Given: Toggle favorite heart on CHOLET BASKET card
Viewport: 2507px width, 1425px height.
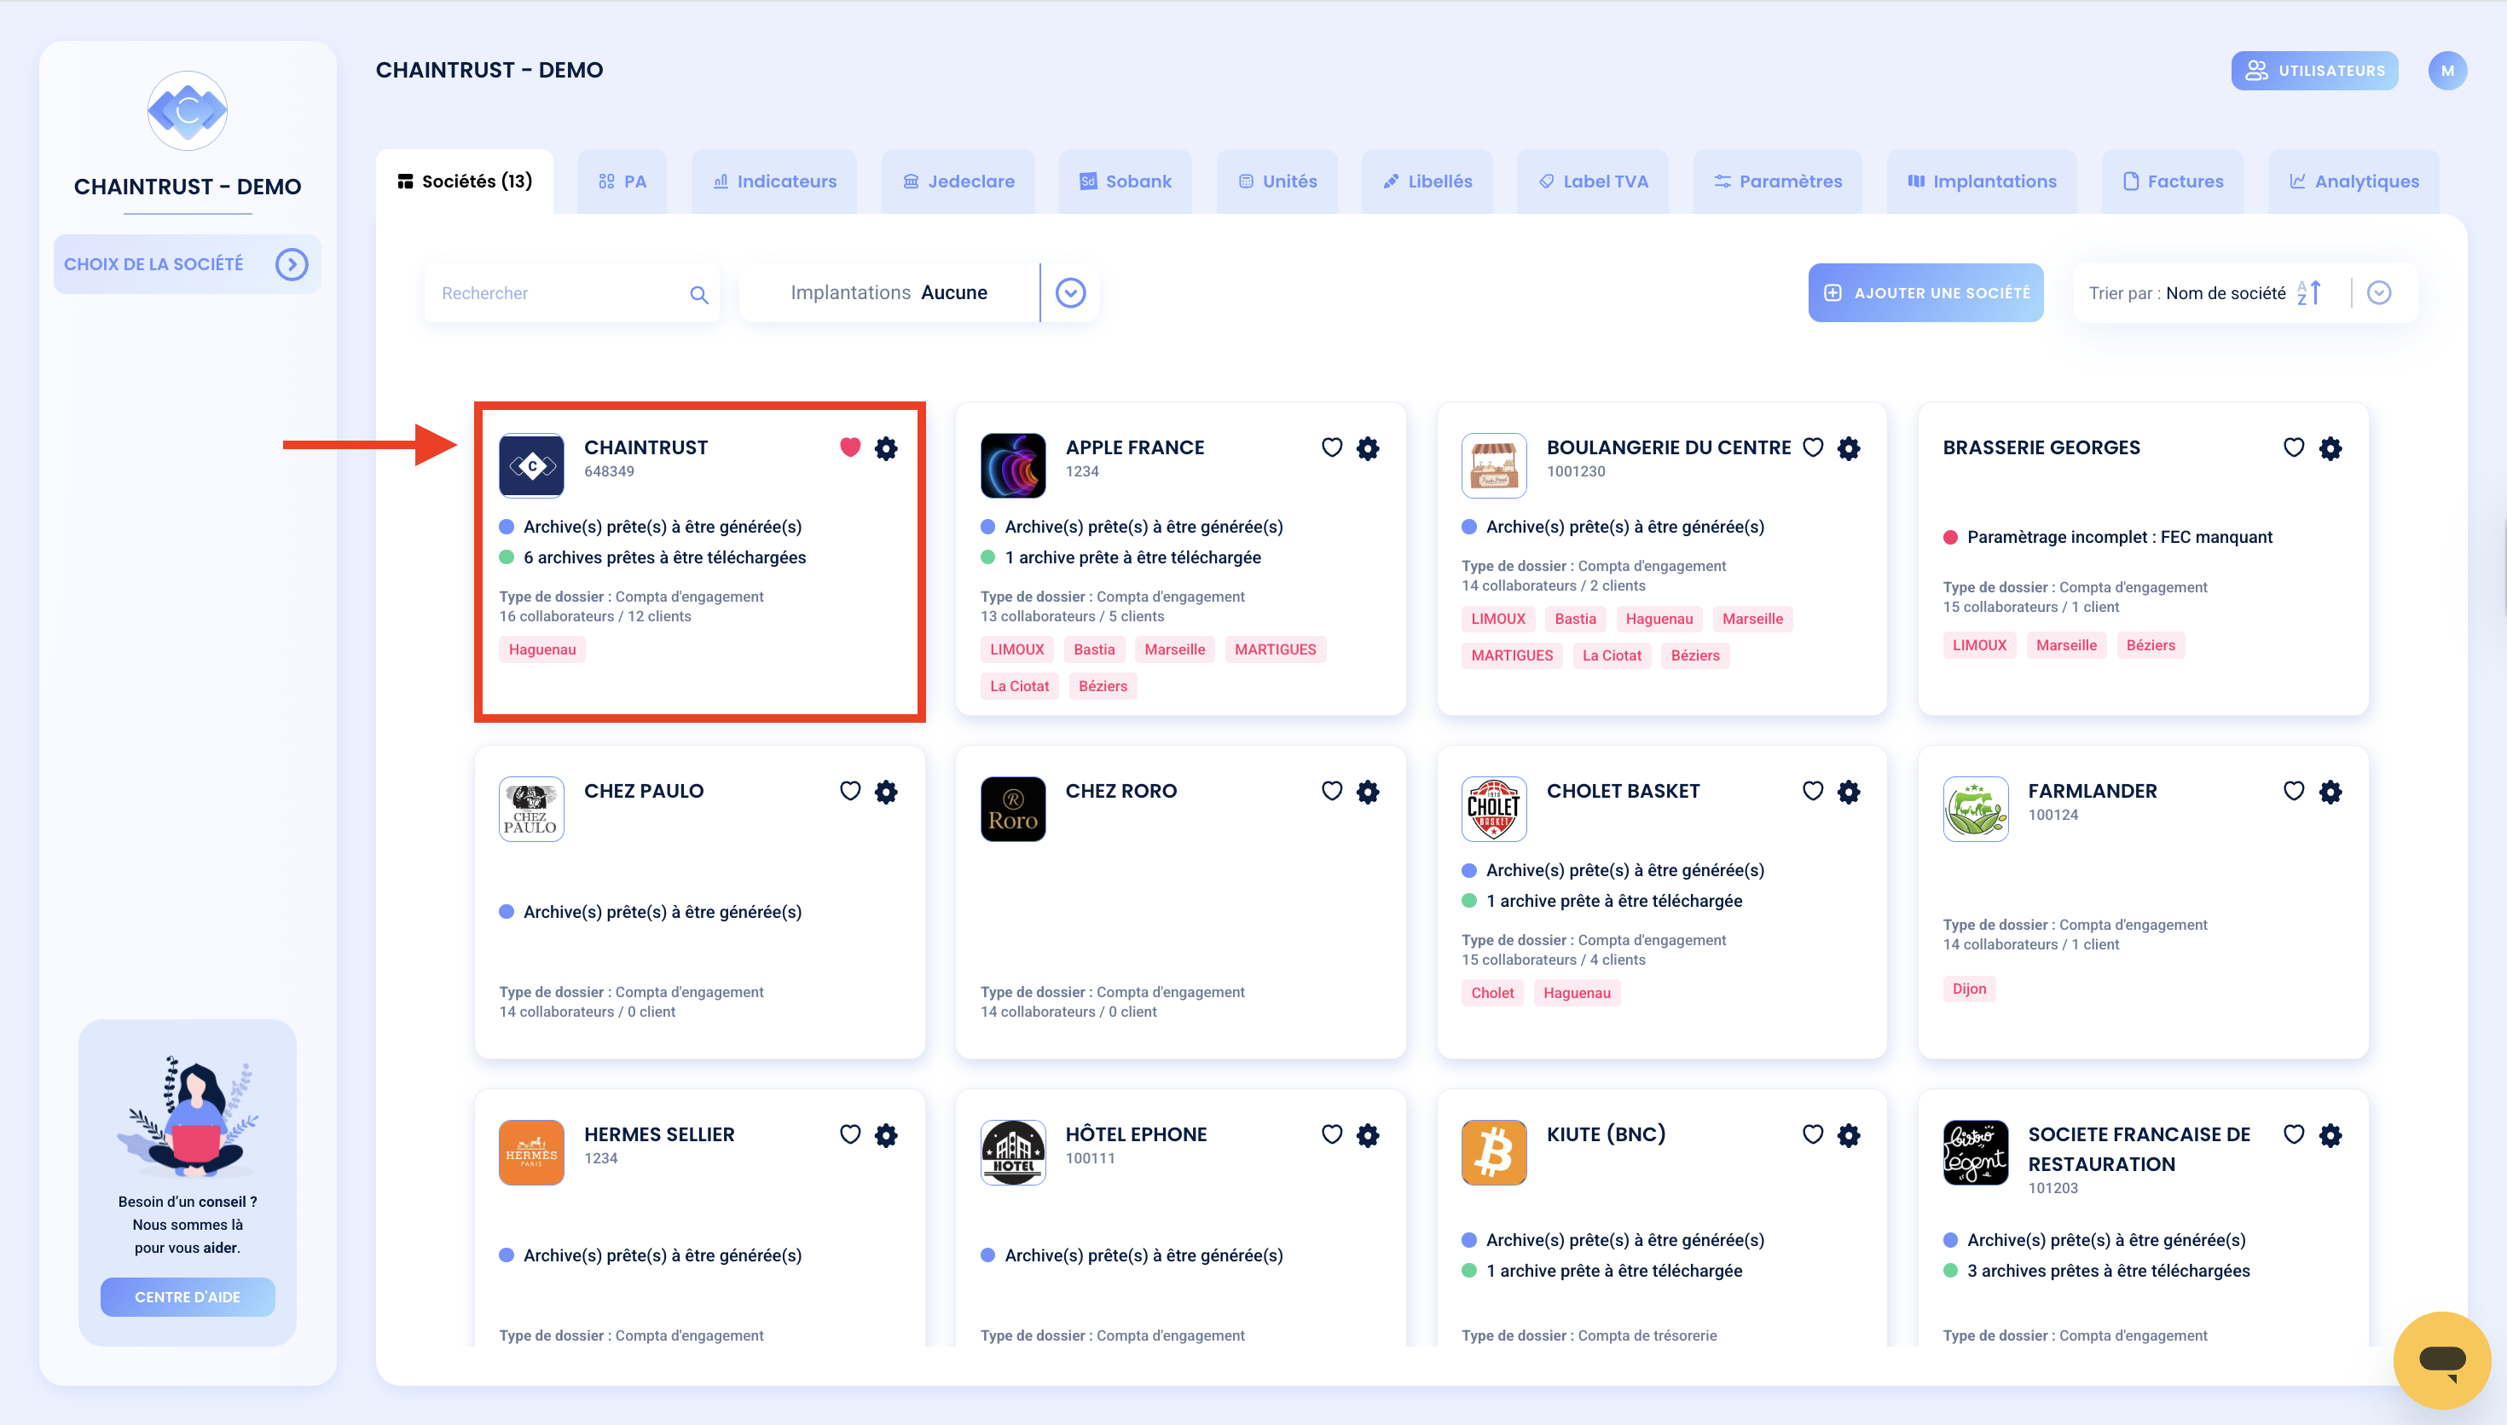Looking at the screenshot, I should [x=1813, y=791].
